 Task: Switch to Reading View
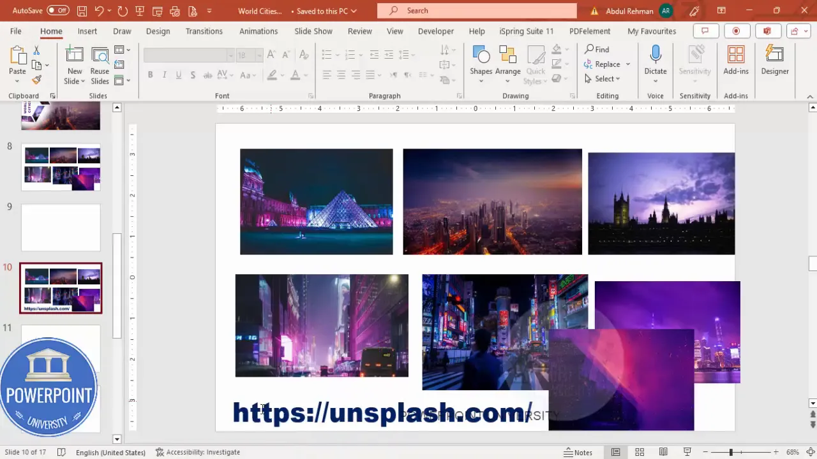point(663,452)
